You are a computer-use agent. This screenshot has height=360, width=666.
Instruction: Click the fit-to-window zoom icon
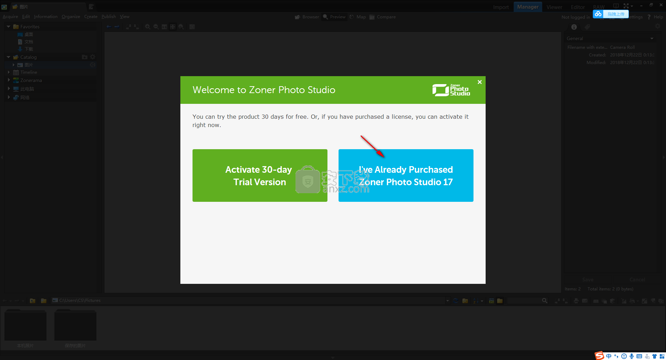pos(173,27)
